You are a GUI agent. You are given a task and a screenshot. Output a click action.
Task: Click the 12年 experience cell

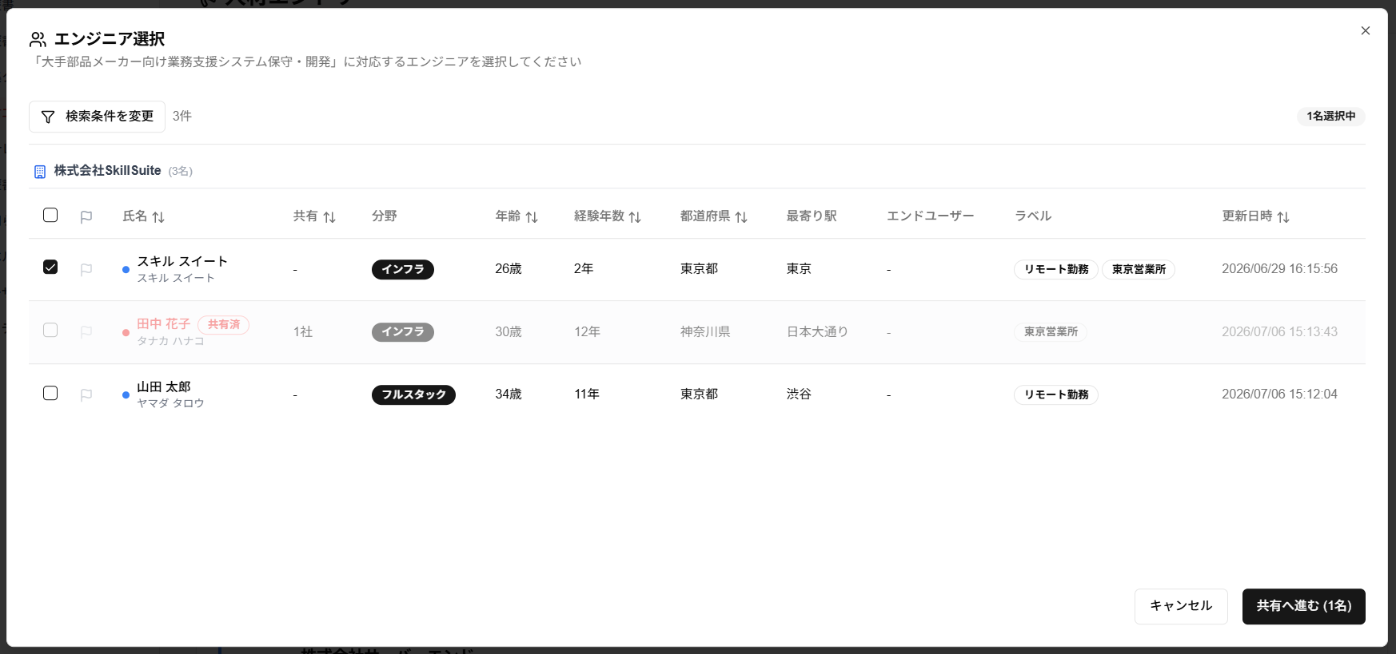pyautogui.click(x=587, y=332)
